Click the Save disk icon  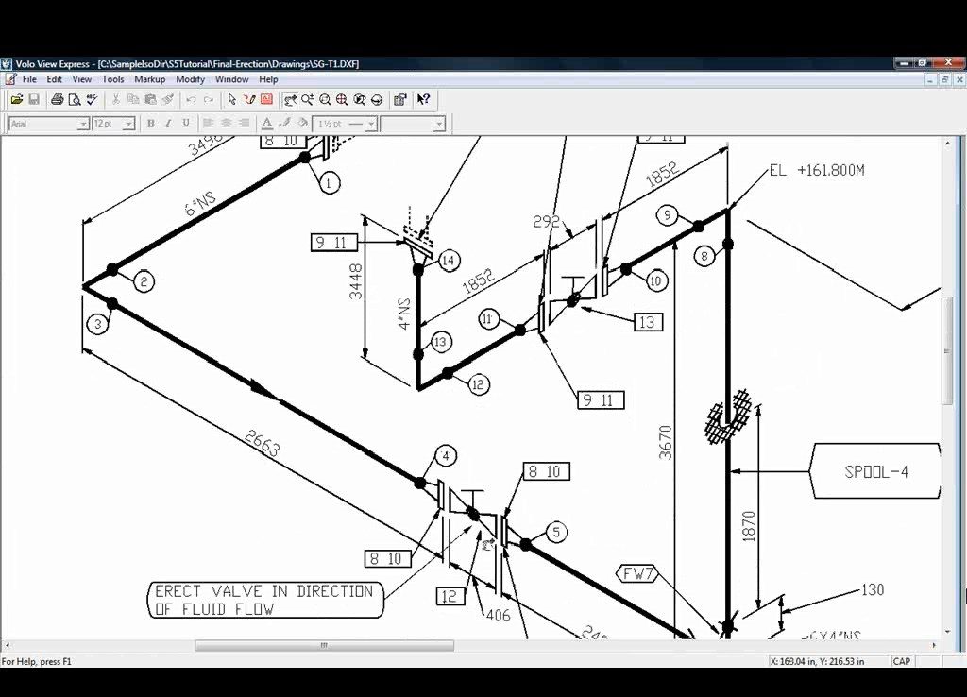[34, 99]
